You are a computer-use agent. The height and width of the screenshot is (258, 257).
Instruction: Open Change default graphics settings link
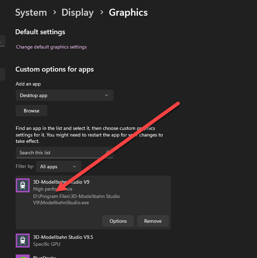pos(51,47)
